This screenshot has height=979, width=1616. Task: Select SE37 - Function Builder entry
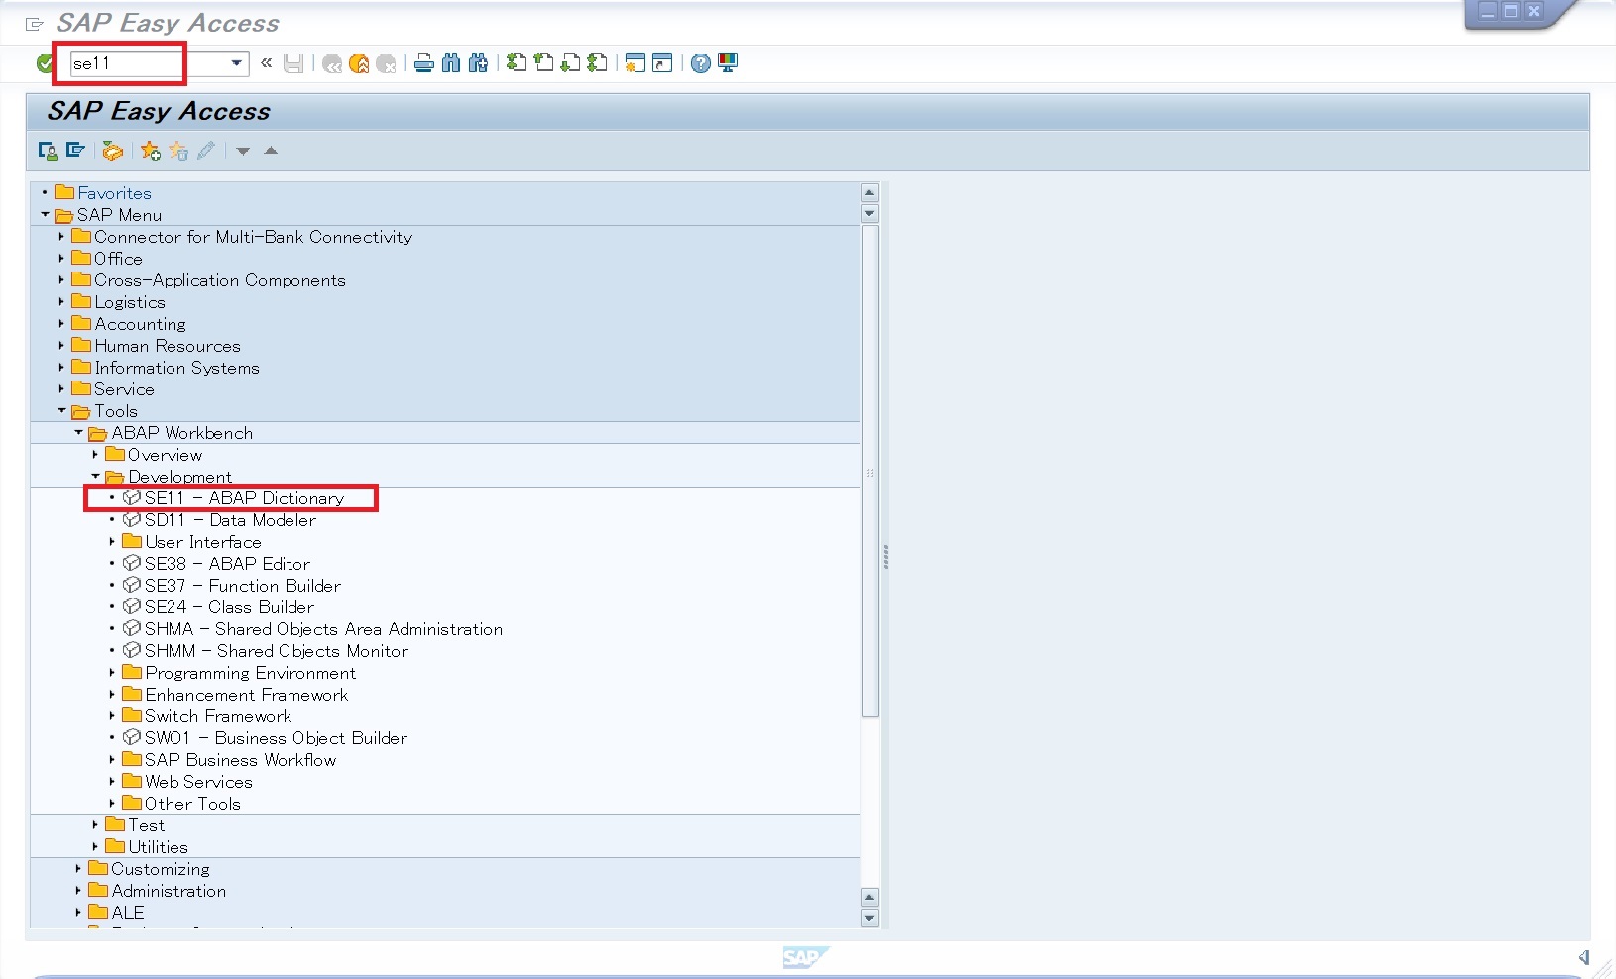tap(242, 586)
